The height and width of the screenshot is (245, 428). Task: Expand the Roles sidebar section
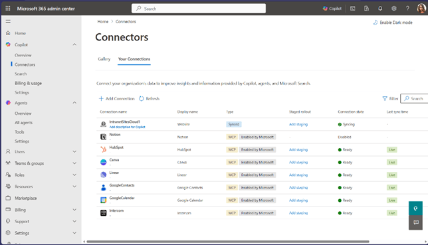click(74, 175)
